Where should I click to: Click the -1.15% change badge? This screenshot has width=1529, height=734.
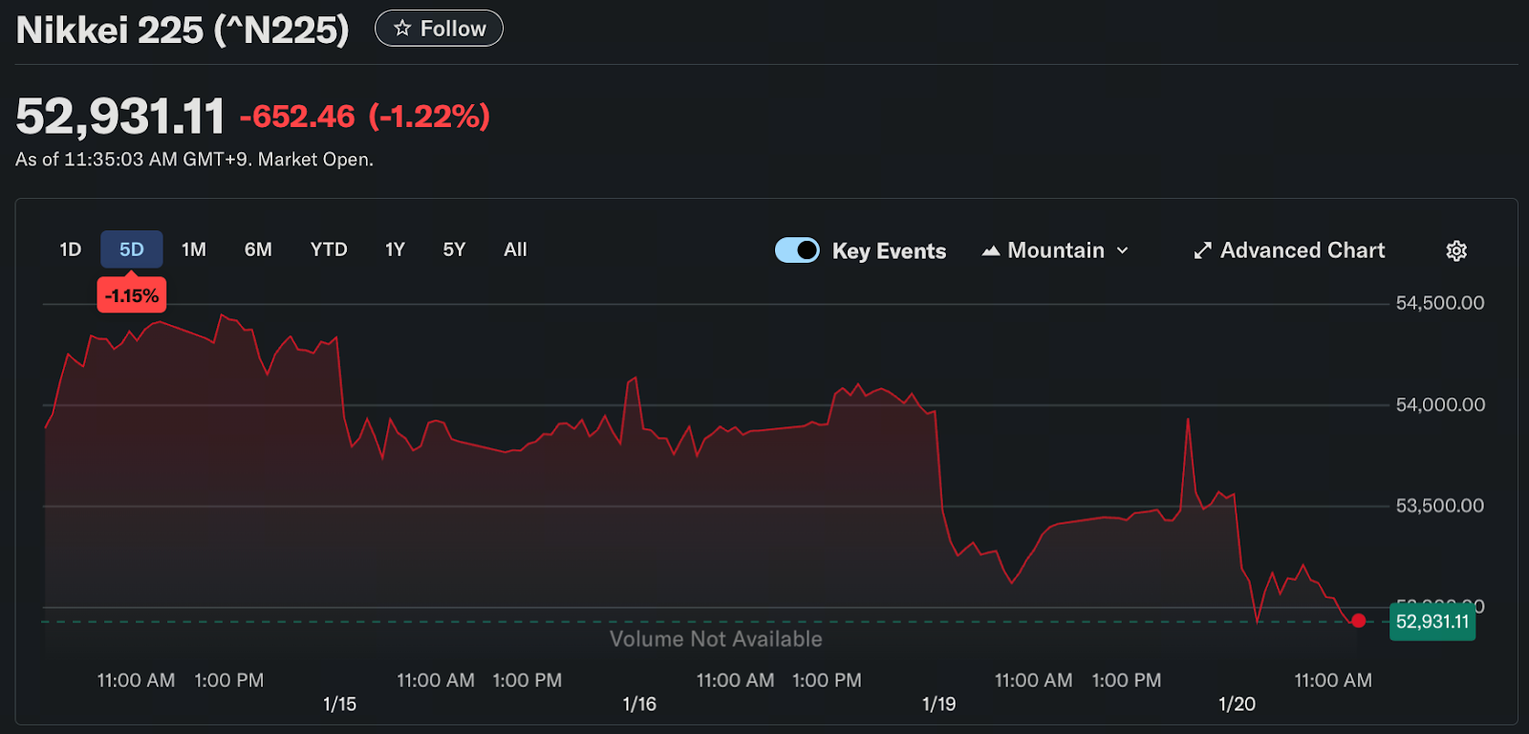[x=132, y=295]
